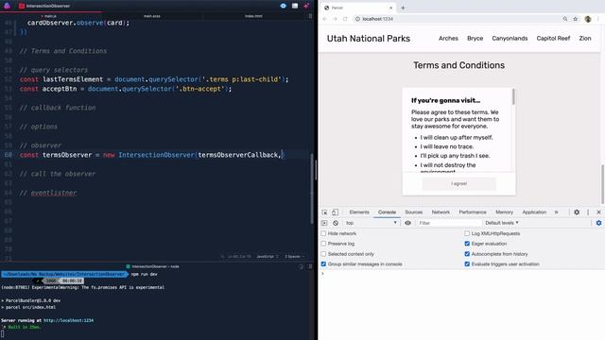This screenshot has height=340, width=605.
Task: Click the blue eye icon in editor title bar
Action: pyautogui.click(x=284, y=6)
